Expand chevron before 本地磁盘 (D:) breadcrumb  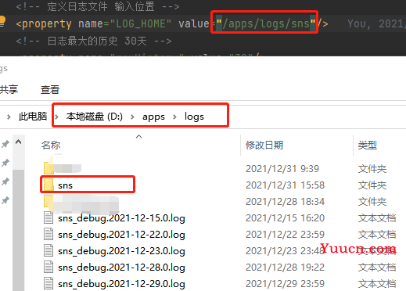[x=56, y=117]
